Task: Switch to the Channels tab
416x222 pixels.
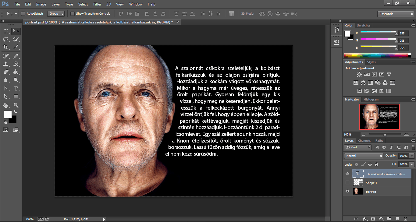Action: tap(364, 141)
